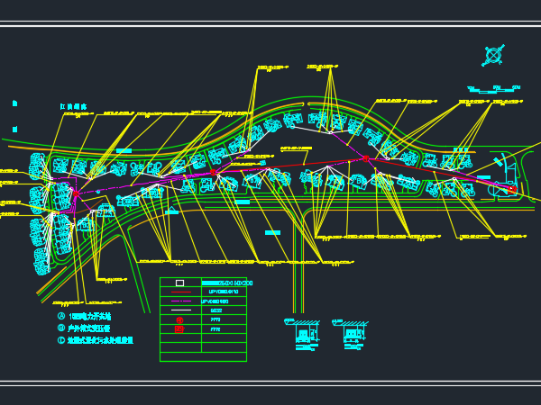The width and height of the screenshot is (541, 405).
Task: Click the red square node at the east entrance
Action: pyautogui.click(x=512, y=189)
